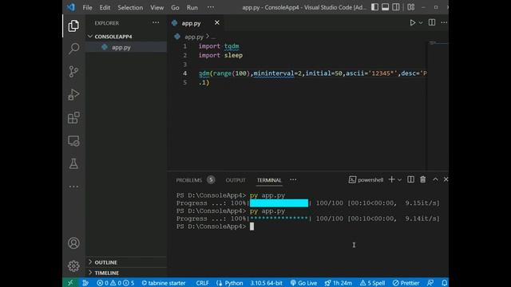Screen dimensions: 511x287
Task: Show more panel tabs ellipsis
Action: point(293,179)
